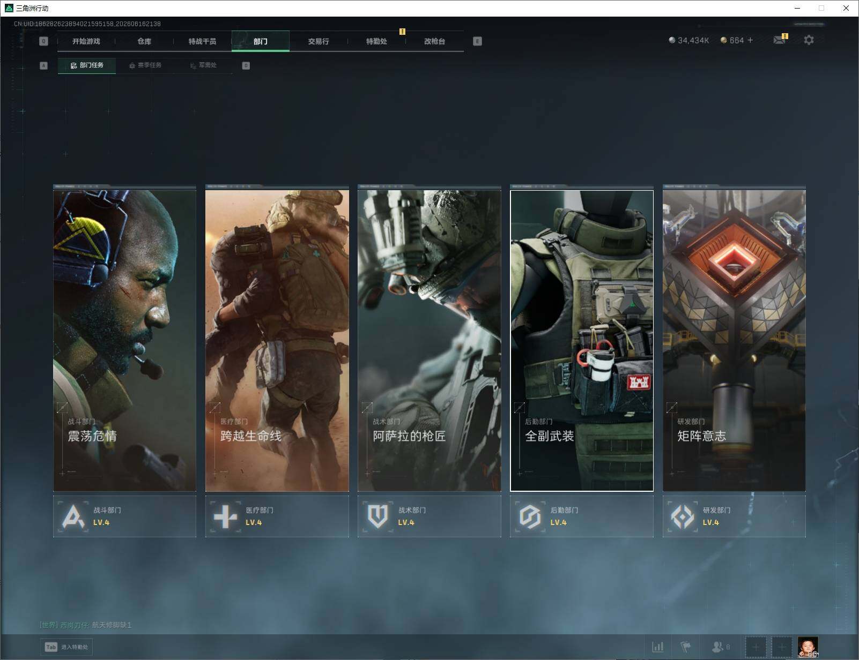This screenshot has width=859, height=660.
Task: Open the flags icon in bottom bar
Action: [686, 647]
